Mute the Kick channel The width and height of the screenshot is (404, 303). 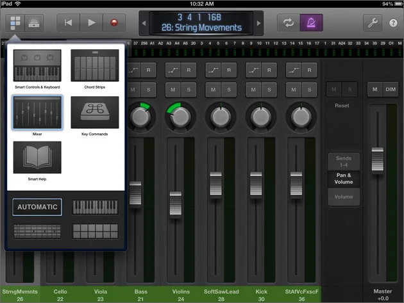point(253,90)
